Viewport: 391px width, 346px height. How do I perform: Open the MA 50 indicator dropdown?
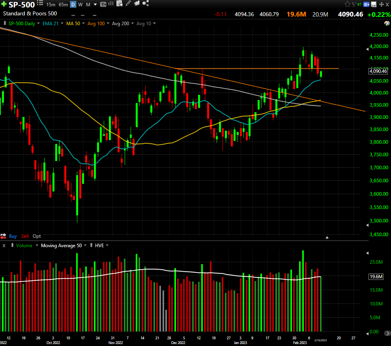[x=83, y=23]
